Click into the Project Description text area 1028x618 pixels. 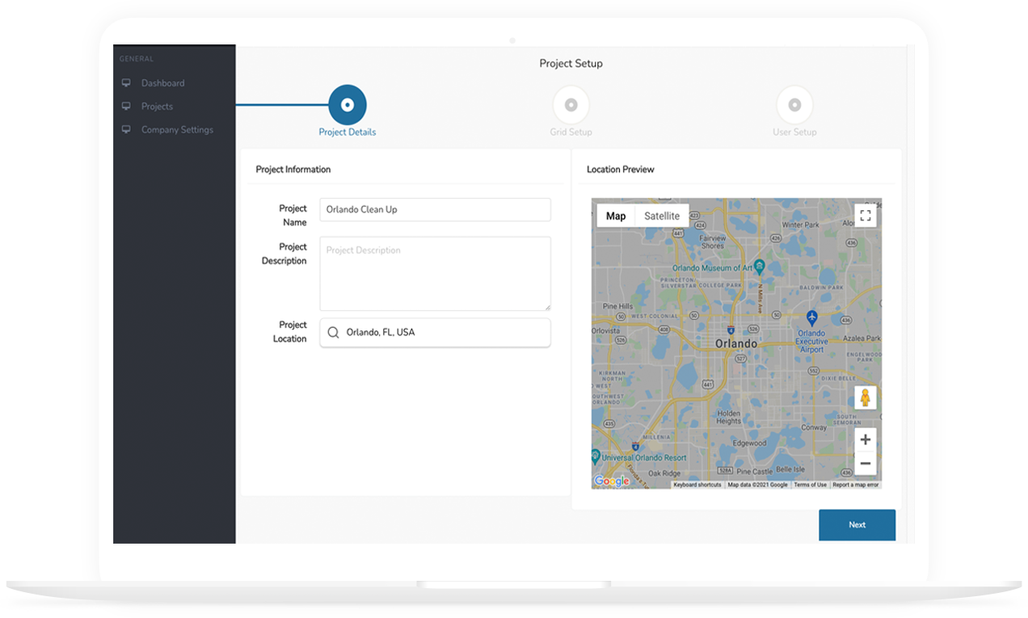[x=435, y=273]
